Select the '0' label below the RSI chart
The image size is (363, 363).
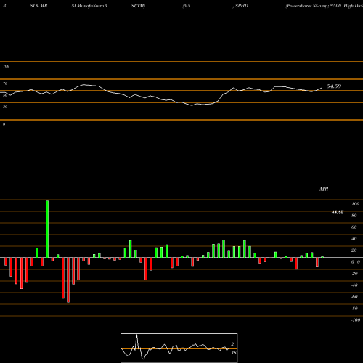(4, 124)
